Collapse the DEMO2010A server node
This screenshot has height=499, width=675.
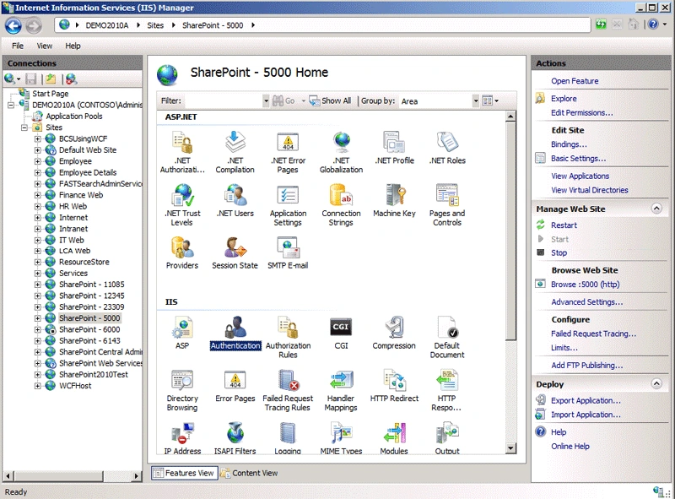click(x=11, y=106)
